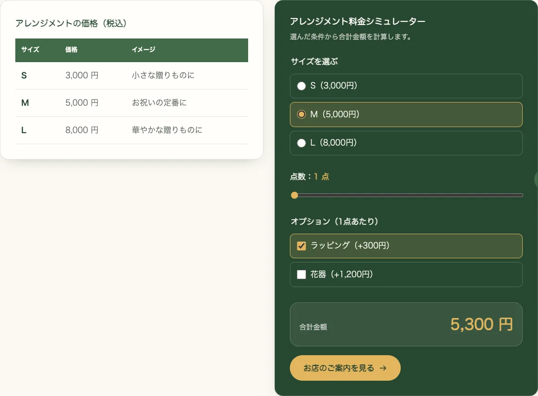538x396 pixels.
Task: Click the アレンジメント料金シミュレーター heading
Action: pyautogui.click(x=358, y=21)
